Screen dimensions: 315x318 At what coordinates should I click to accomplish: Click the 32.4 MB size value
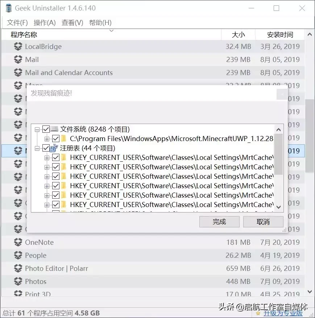[238, 46]
